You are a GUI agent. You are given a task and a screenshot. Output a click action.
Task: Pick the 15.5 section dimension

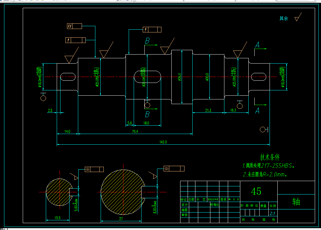click(x=58, y=218)
